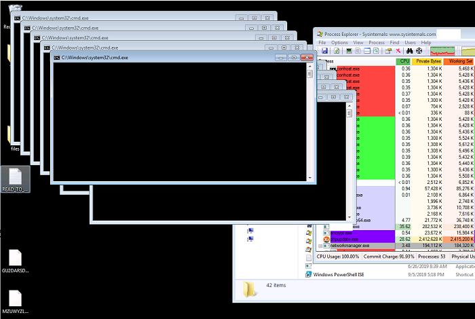Viewport: 475px width, 319px height.
Task: Open System Information from the toolbar icon
Action: coord(348,51)
